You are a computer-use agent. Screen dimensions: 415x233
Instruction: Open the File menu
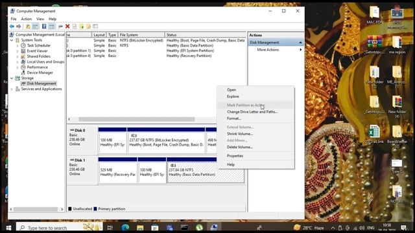pos(14,19)
